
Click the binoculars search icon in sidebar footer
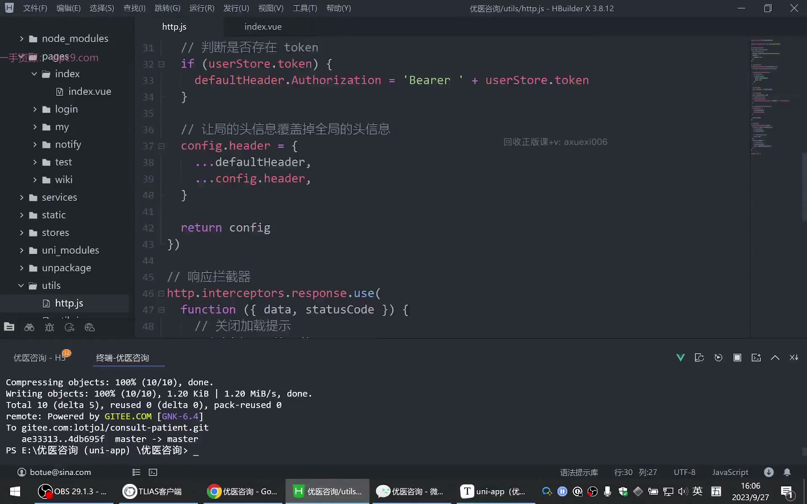pyautogui.click(x=29, y=327)
